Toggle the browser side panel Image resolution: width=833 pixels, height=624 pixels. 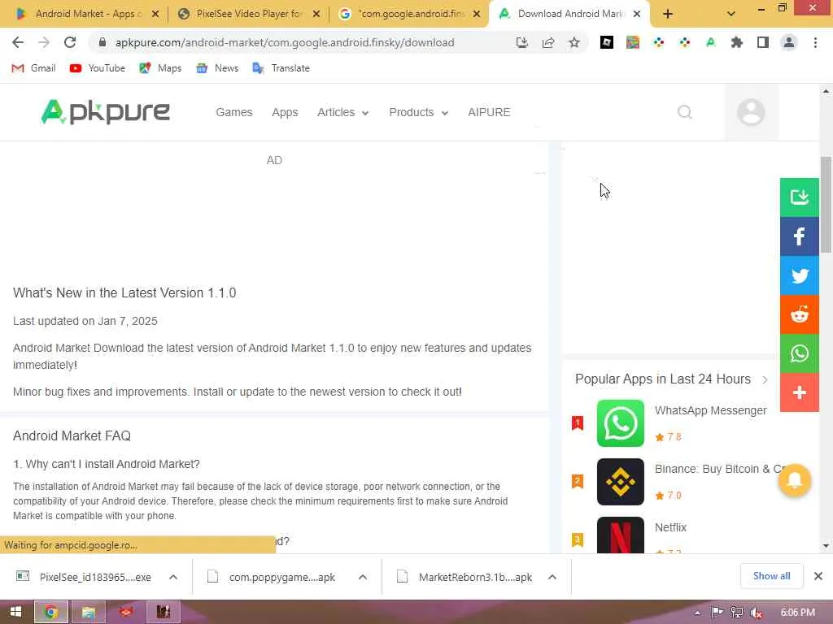(x=763, y=42)
